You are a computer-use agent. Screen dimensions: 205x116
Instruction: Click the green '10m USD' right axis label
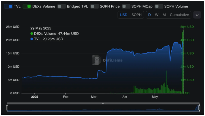click(x=187, y=80)
